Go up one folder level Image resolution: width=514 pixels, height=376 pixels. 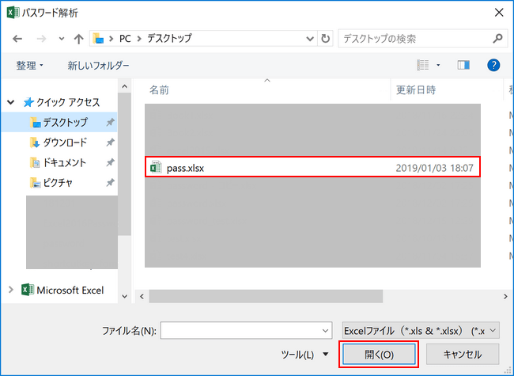click(78, 39)
